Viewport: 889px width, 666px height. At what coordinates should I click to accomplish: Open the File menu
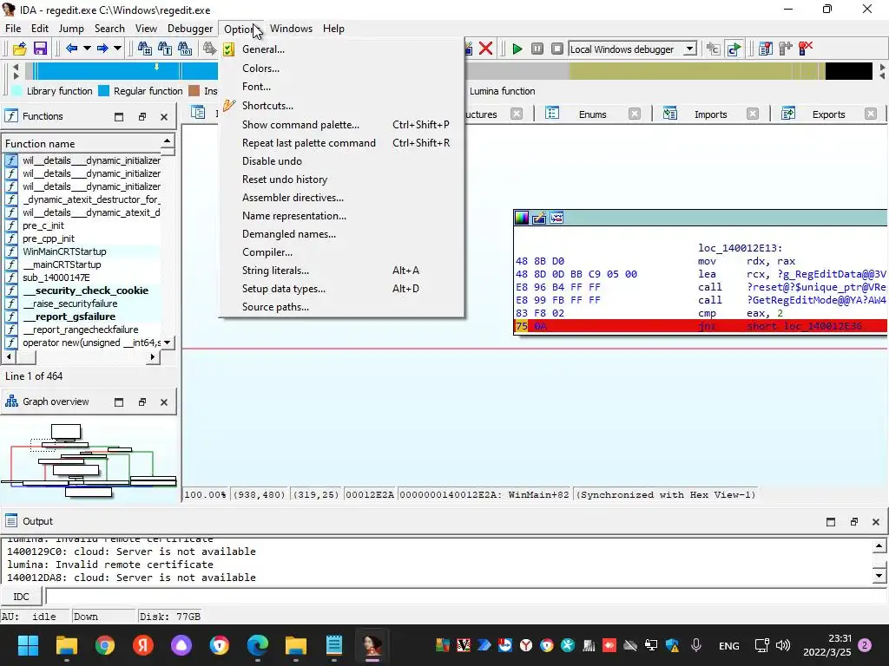pyautogui.click(x=12, y=29)
